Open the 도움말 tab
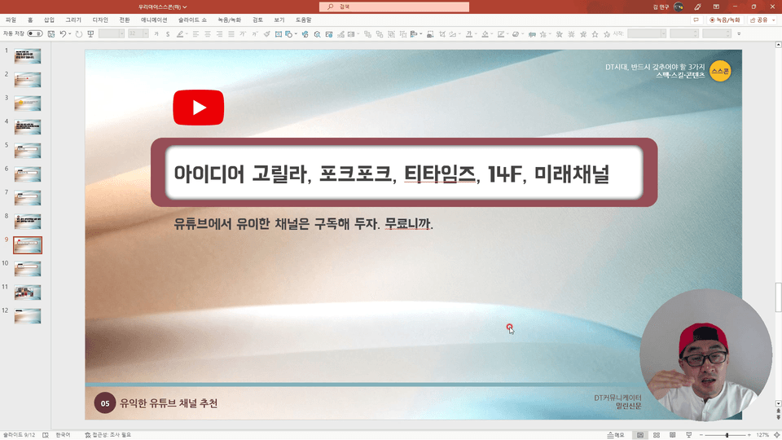Viewport: 782px width, 440px height. coord(303,20)
